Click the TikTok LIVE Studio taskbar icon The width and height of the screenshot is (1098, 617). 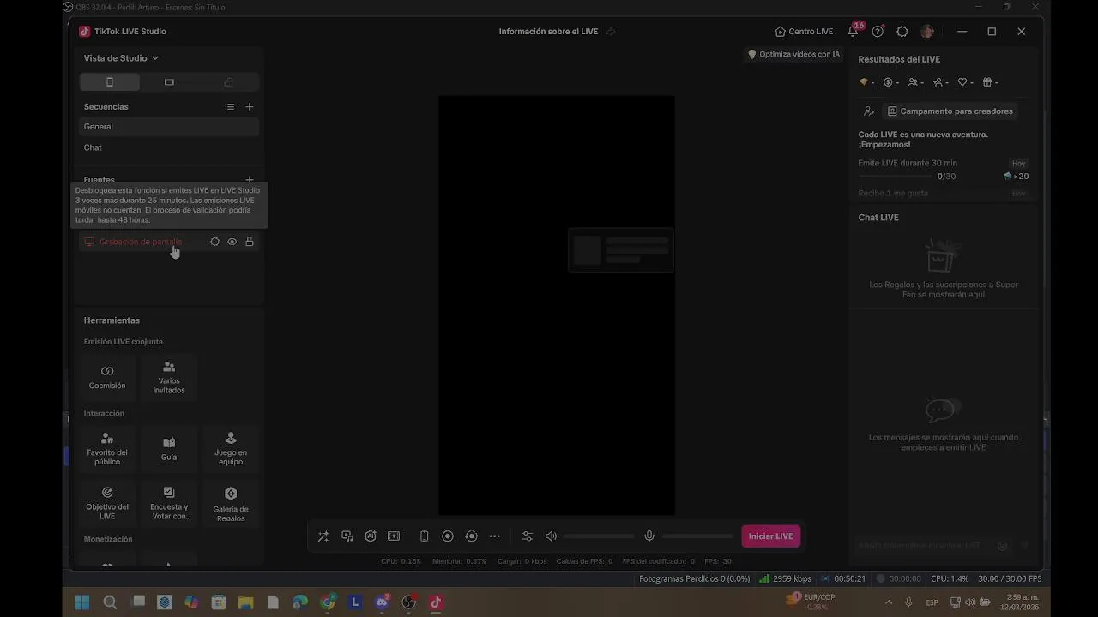pos(436,602)
